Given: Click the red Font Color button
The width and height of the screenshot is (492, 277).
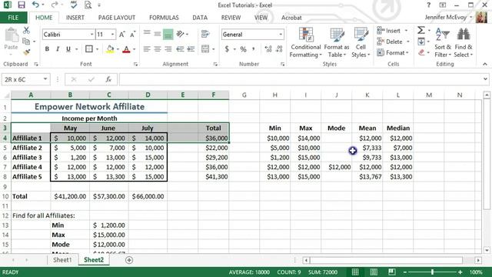Looking at the screenshot, I should (x=126, y=49).
